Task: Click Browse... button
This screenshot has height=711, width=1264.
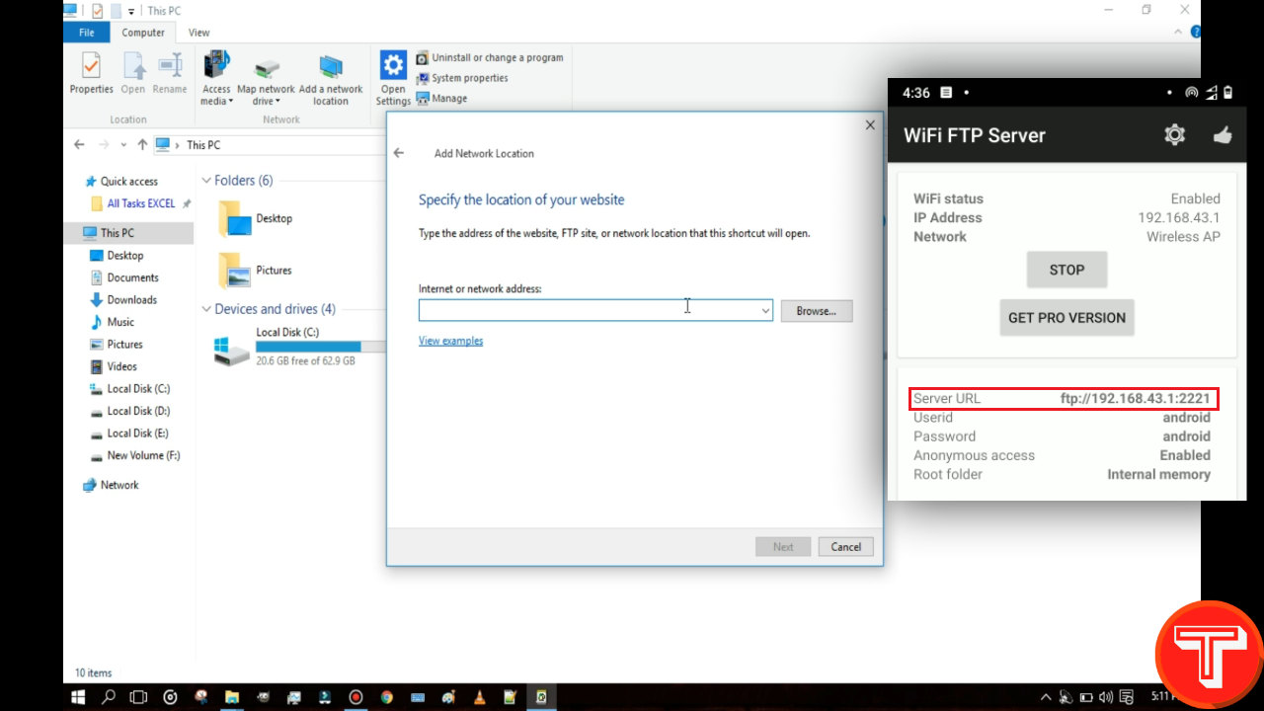Action: click(x=817, y=310)
